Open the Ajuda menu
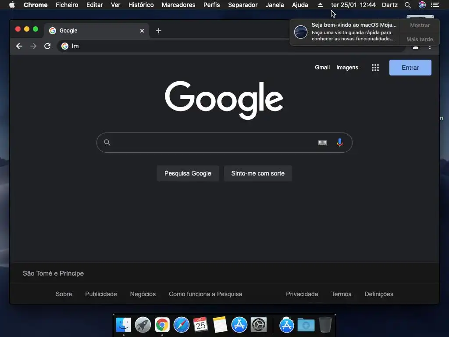 click(x=300, y=5)
